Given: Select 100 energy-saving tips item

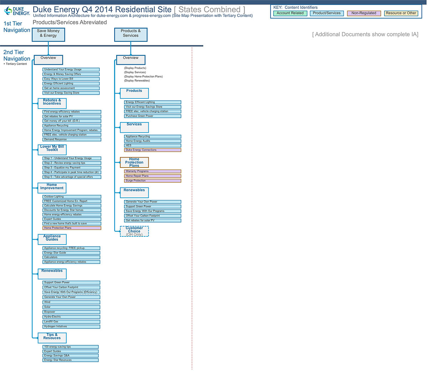Looking at the screenshot, I should (71, 347).
